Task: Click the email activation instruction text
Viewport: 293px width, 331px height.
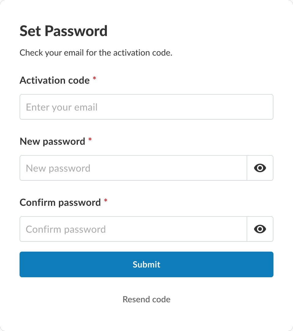Action: click(96, 53)
